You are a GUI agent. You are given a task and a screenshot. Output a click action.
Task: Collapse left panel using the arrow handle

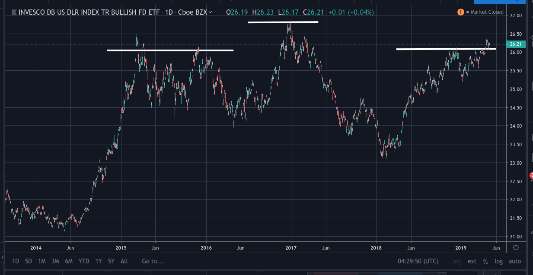tap(3, 257)
